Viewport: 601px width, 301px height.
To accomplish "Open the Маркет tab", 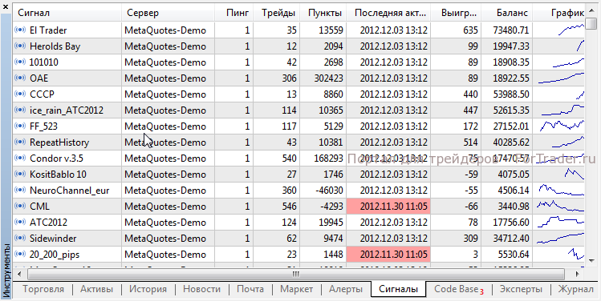I will [x=297, y=289].
